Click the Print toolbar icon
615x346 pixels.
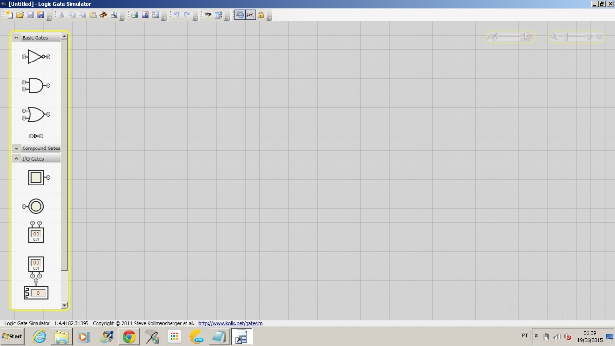click(x=135, y=15)
